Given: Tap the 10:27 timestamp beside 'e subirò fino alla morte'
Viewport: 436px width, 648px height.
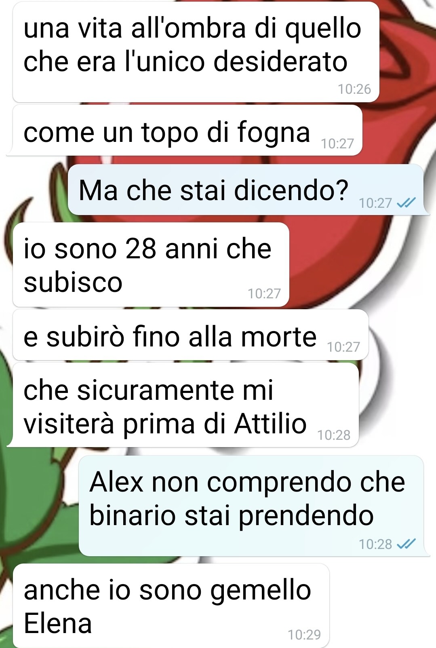Looking at the screenshot, I should pyautogui.click(x=343, y=347).
